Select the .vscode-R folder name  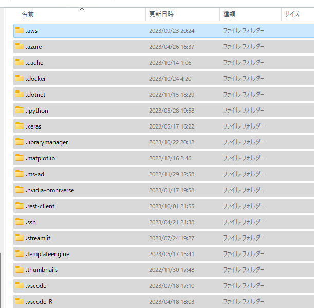click(39, 302)
